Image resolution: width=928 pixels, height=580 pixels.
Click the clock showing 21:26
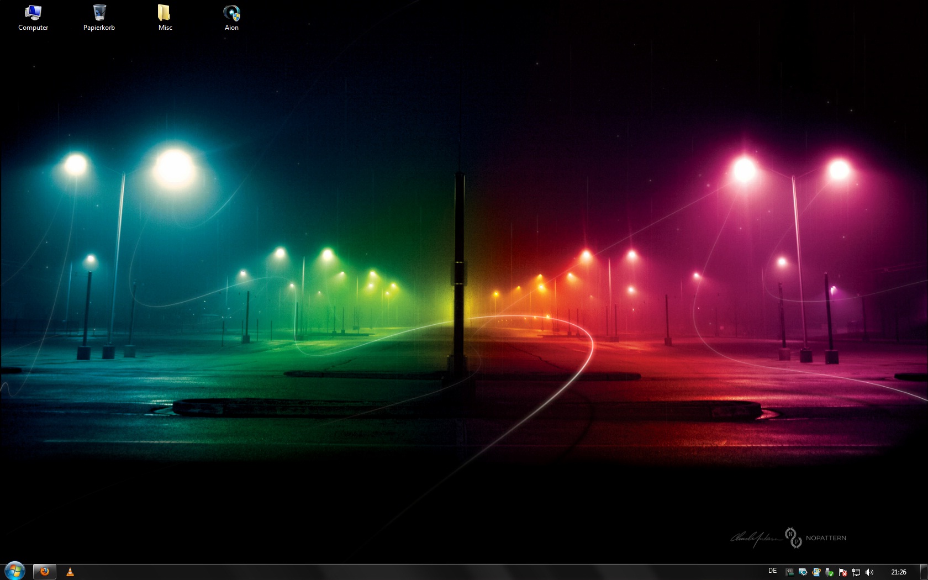(899, 572)
